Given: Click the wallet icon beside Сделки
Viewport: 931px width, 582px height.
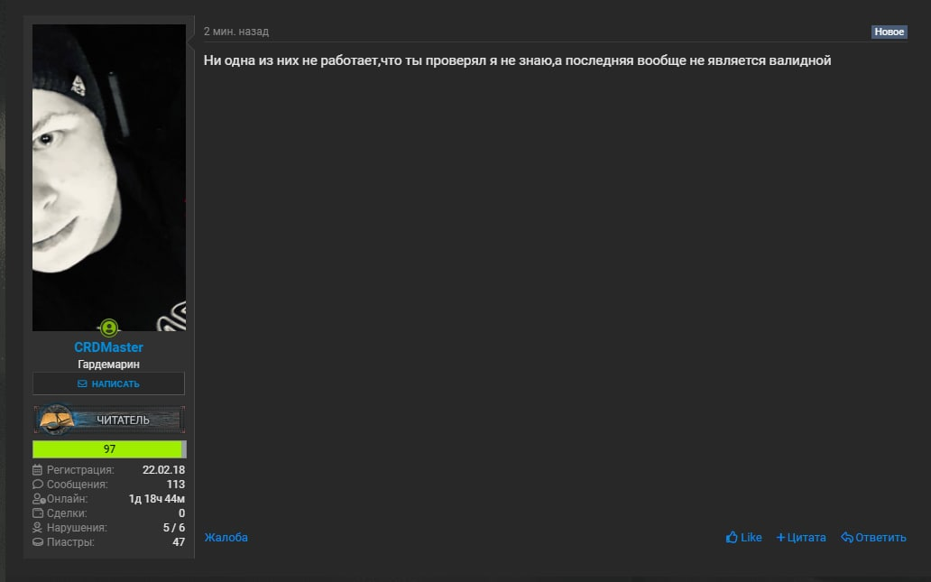Looking at the screenshot, I should pos(37,513).
